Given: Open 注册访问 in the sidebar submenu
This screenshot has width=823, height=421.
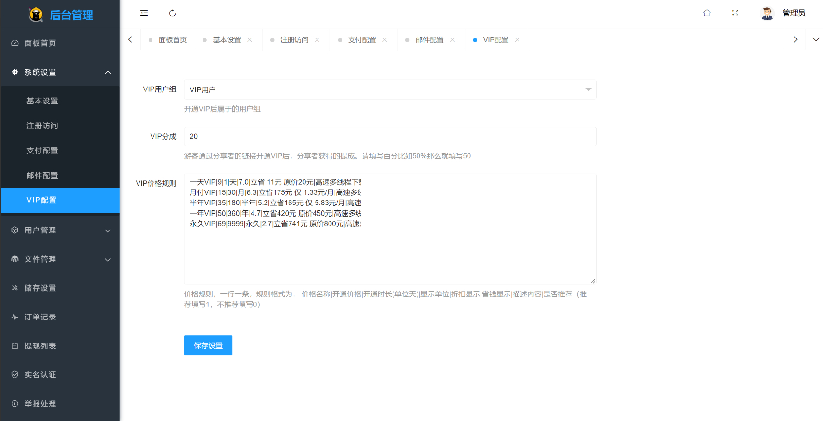Looking at the screenshot, I should (x=60, y=126).
